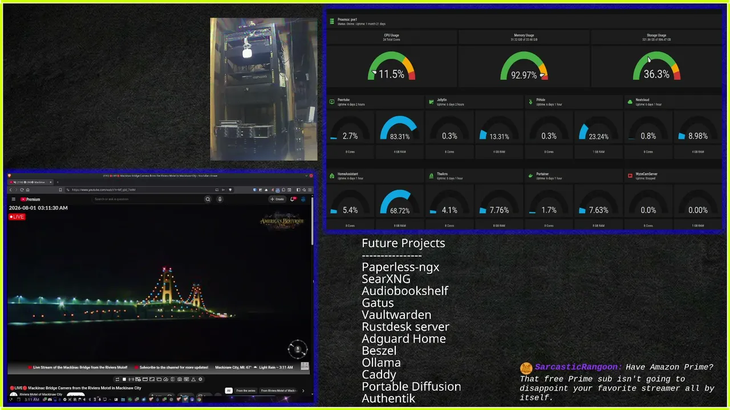
Task: Click the 'Vaultwarden' project text
Action: [396, 314]
